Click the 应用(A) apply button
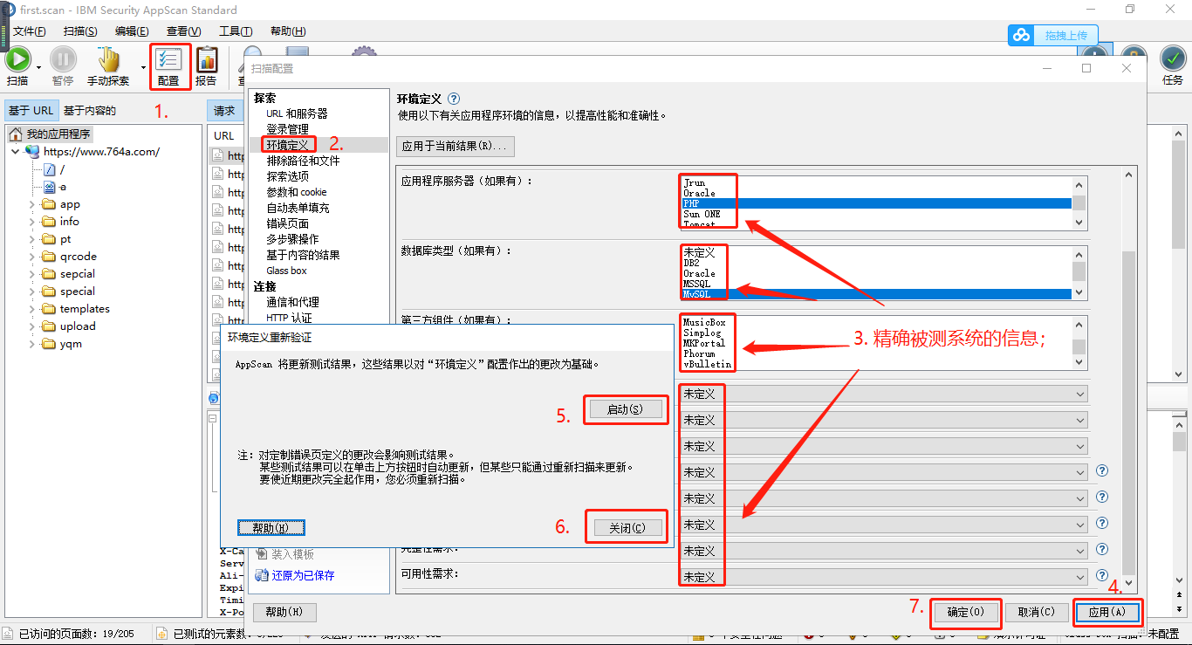This screenshot has height=645, width=1192. point(1107,613)
